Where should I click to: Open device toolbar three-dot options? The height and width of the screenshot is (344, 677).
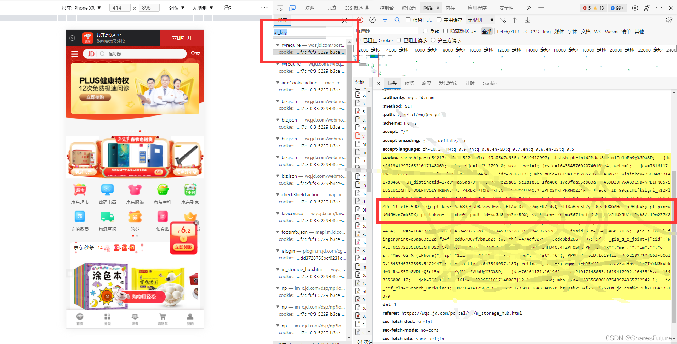[264, 7]
